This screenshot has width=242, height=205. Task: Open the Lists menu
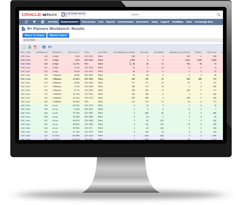tap(101, 22)
